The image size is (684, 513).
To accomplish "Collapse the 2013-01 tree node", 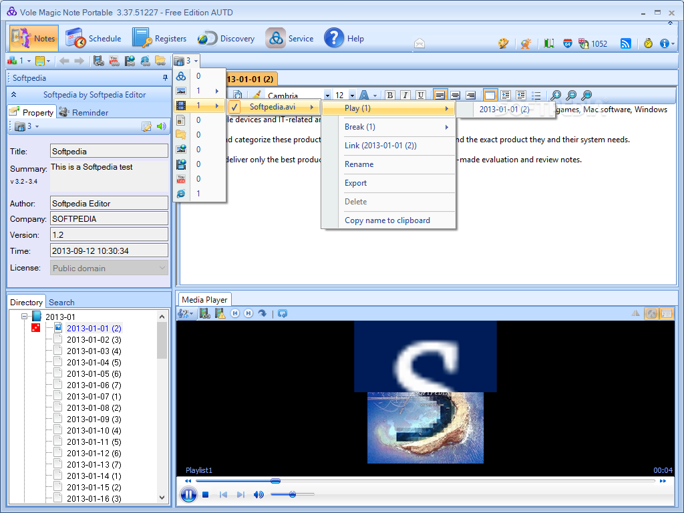I will 25,317.
